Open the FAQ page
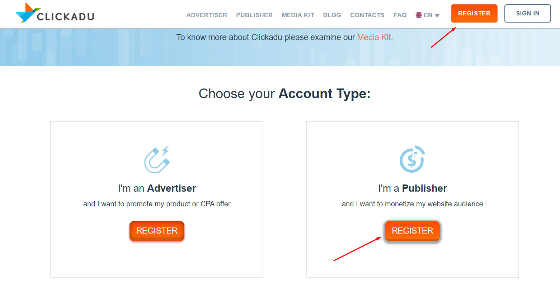 pos(400,15)
